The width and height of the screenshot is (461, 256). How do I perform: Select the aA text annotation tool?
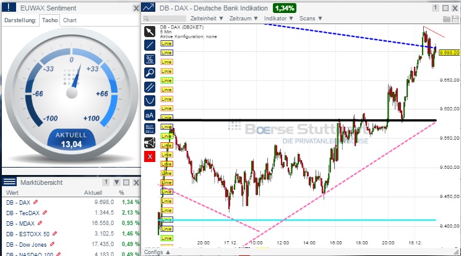pyautogui.click(x=150, y=114)
